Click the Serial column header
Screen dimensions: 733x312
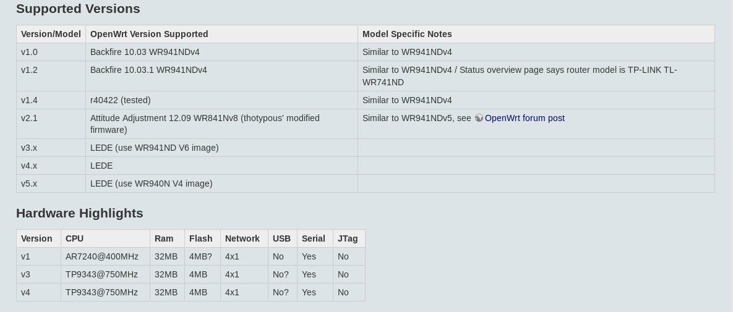(x=315, y=238)
